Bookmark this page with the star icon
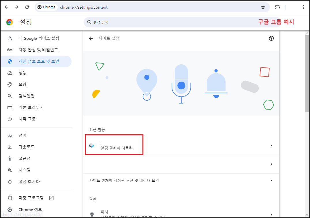This screenshot has height=218, width=310. coord(263,7)
